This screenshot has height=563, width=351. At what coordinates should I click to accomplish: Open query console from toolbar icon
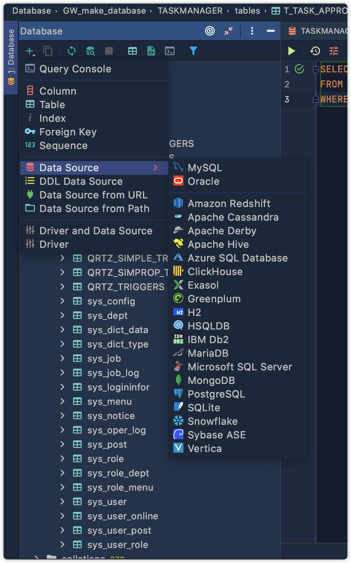pyautogui.click(x=170, y=51)
